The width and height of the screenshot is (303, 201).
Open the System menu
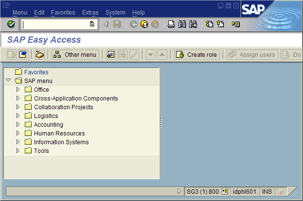click(115, 13)
